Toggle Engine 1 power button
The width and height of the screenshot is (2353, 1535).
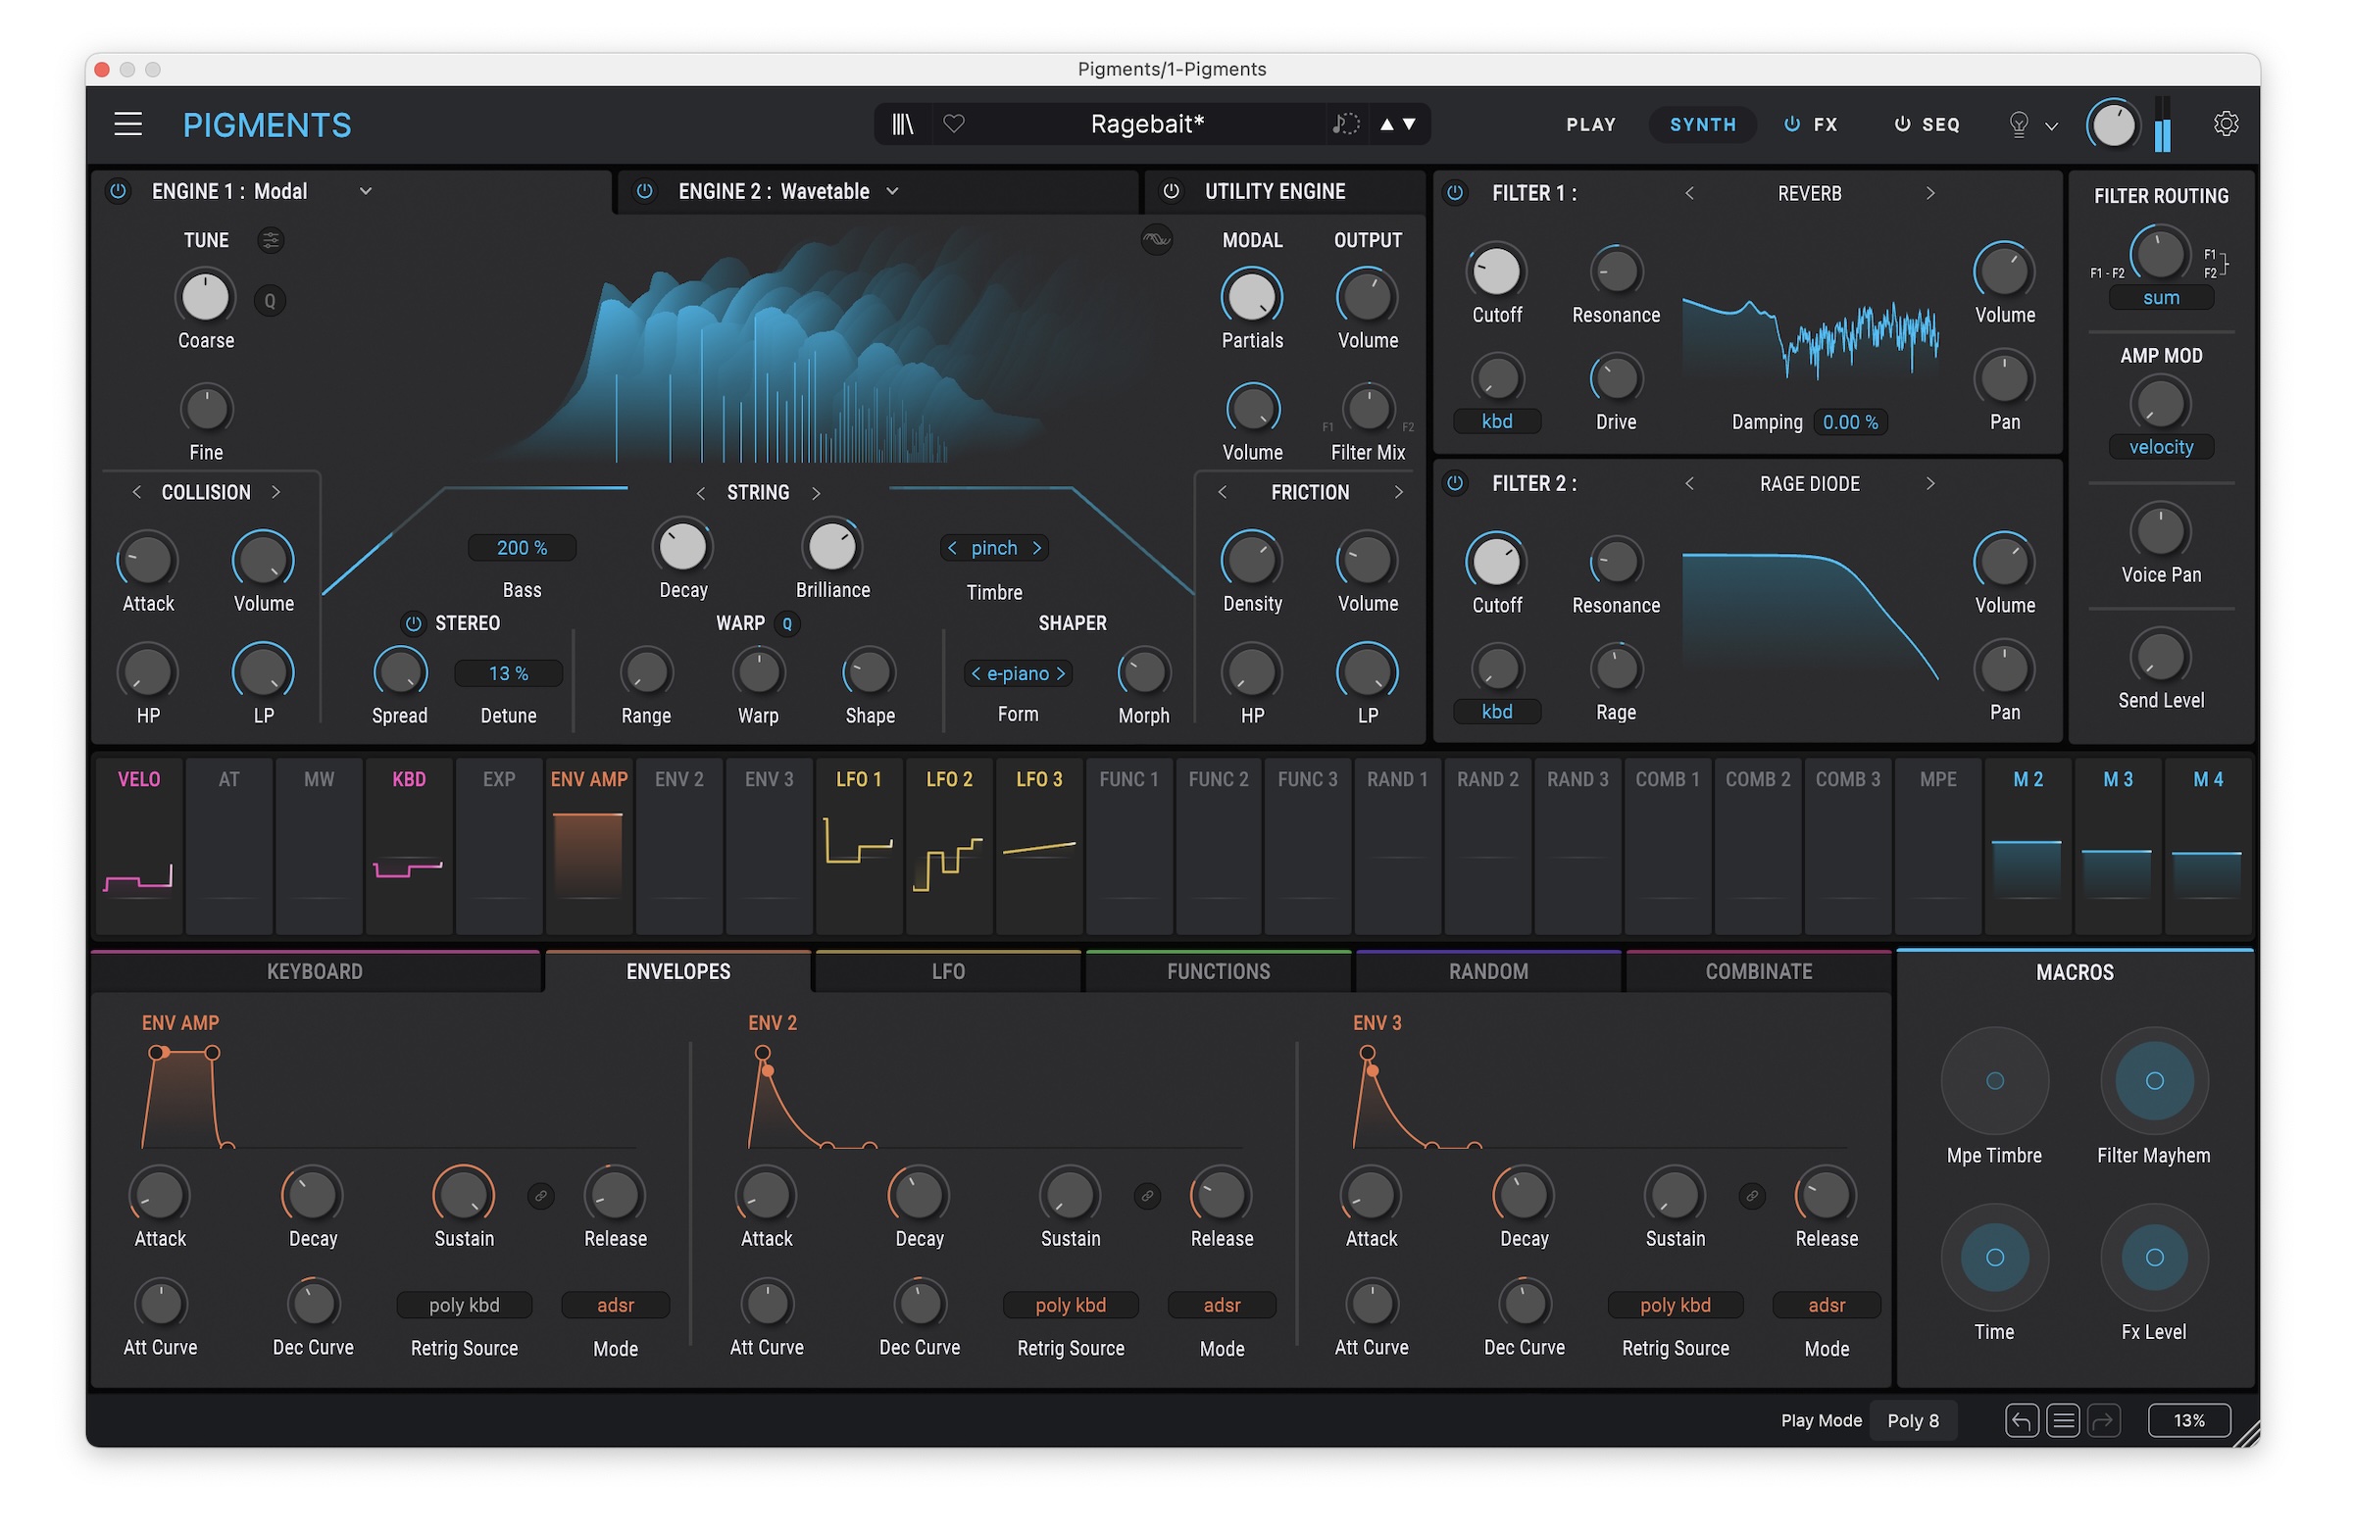pos(119,192)
